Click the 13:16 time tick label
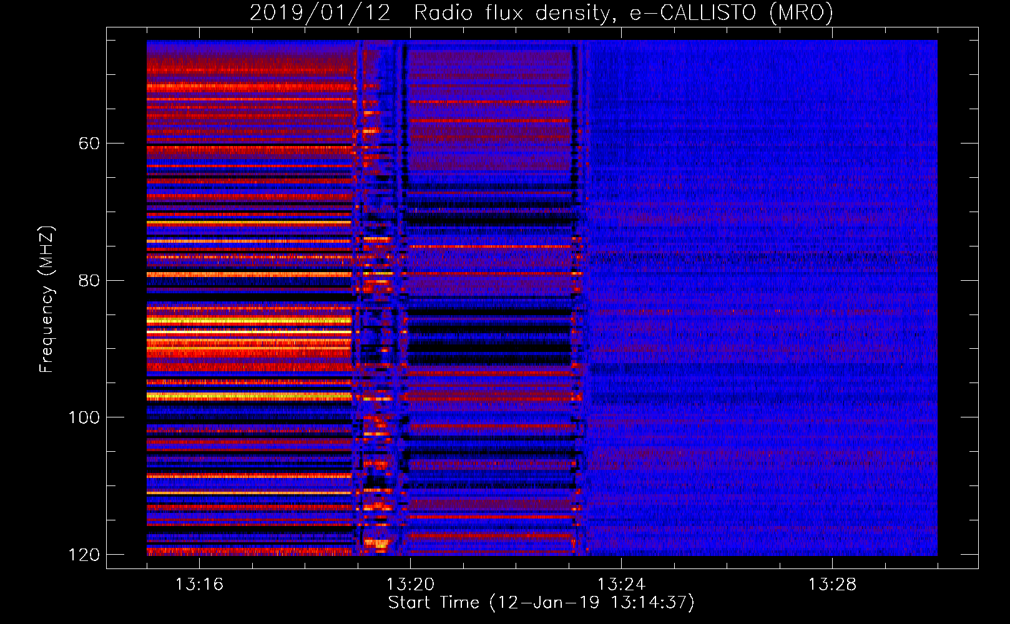 click(199, 584)
